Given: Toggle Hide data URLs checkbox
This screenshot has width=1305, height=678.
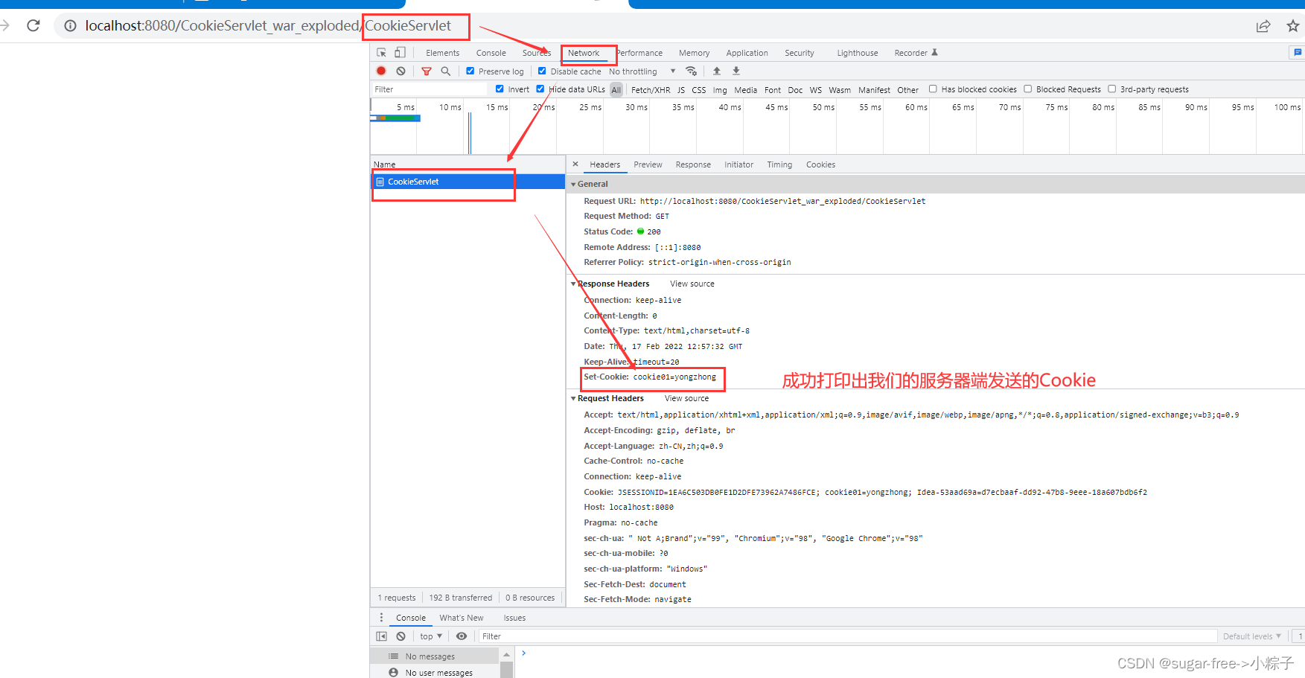Looking at the screenshot, I should click(x=540, y=89).
